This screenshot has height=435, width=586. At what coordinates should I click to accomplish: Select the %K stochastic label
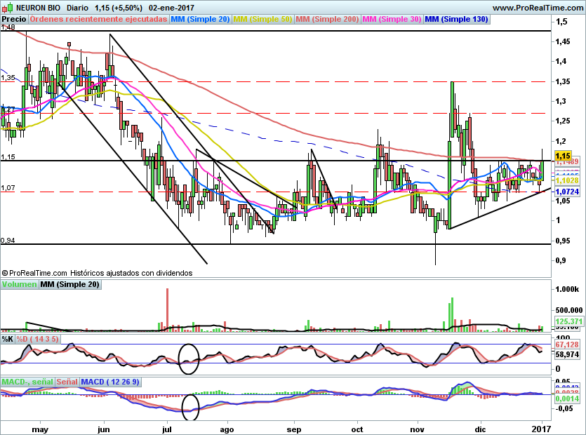pyautogui.click(x=8, y=339)
